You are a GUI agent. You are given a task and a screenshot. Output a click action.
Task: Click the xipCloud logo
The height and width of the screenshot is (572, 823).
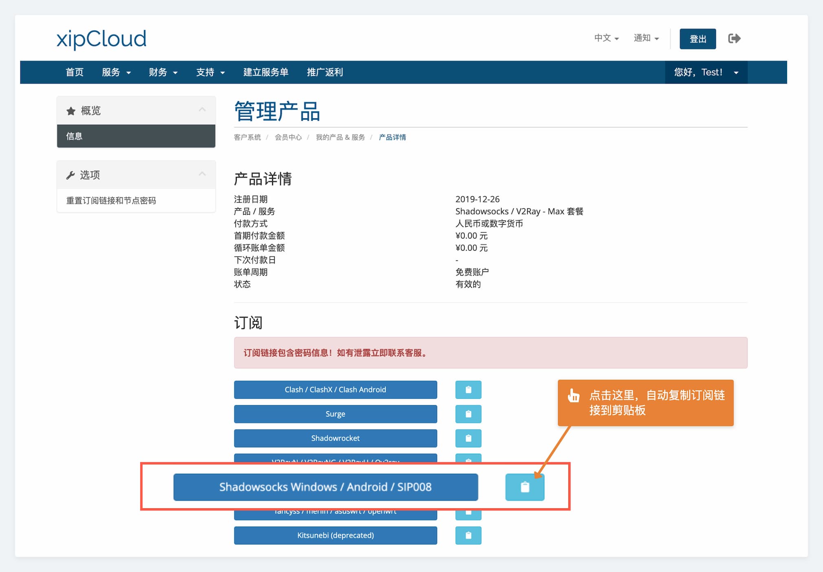101,39
